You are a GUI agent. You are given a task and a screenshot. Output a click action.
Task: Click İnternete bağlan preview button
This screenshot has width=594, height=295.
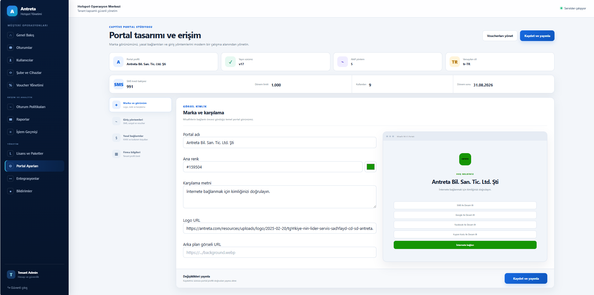point(465,245)
